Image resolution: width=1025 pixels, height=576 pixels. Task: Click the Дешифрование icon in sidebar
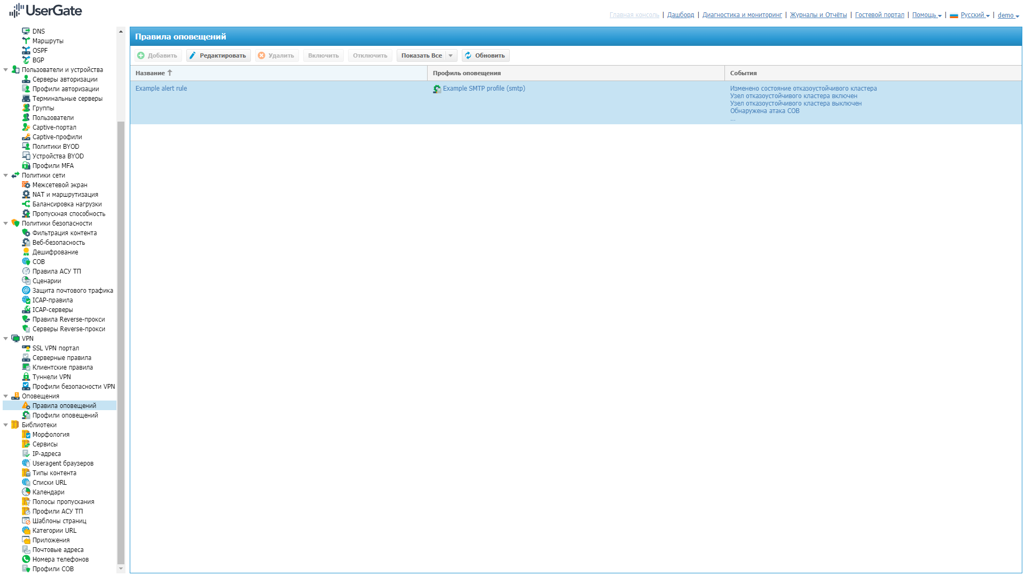click(x=26, y=252)
